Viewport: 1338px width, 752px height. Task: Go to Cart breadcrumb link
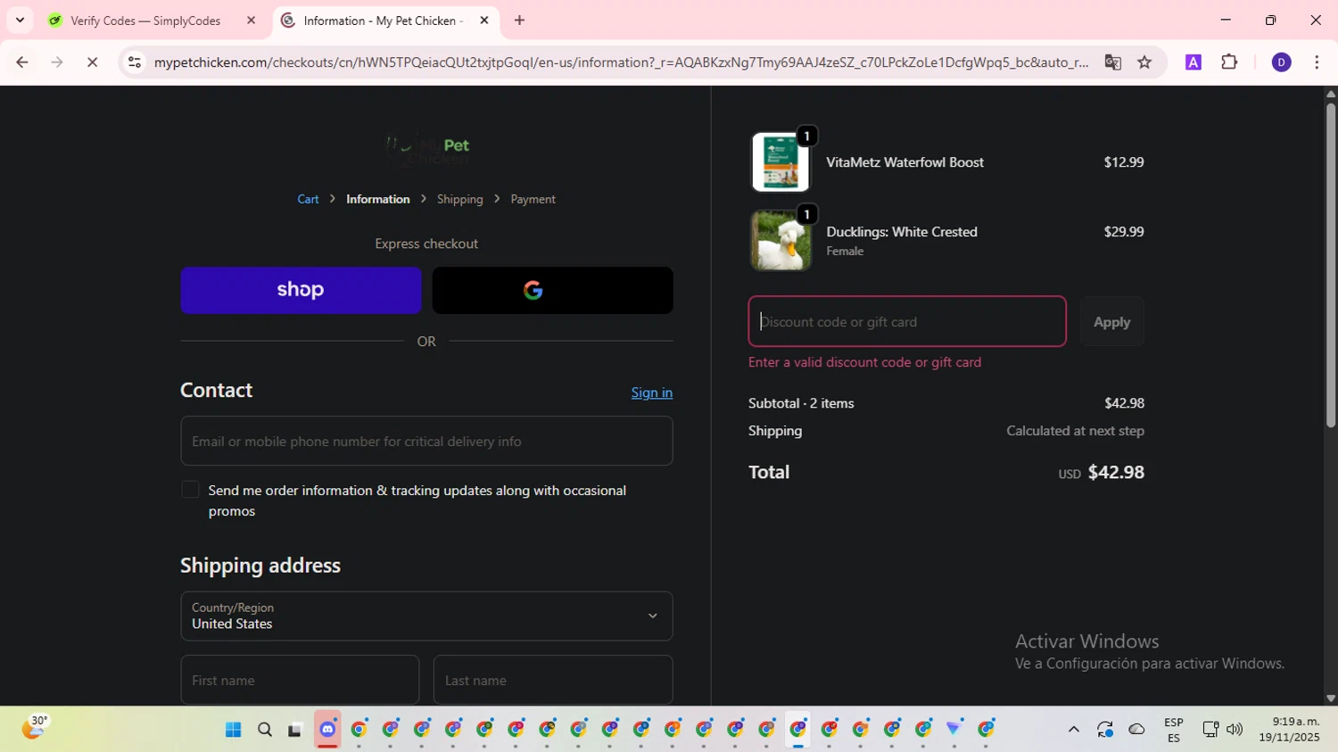click(x=308, y=199)
